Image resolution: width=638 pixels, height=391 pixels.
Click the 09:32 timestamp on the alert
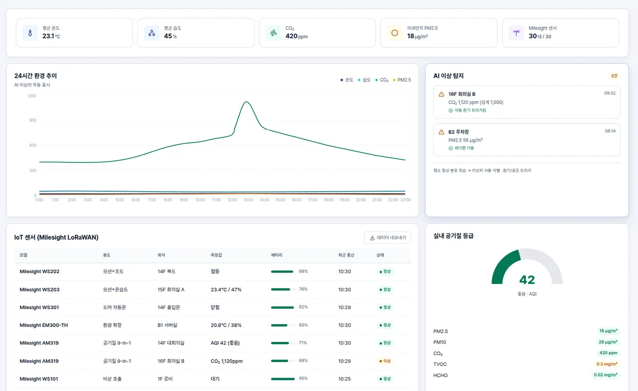coord(610,93)
